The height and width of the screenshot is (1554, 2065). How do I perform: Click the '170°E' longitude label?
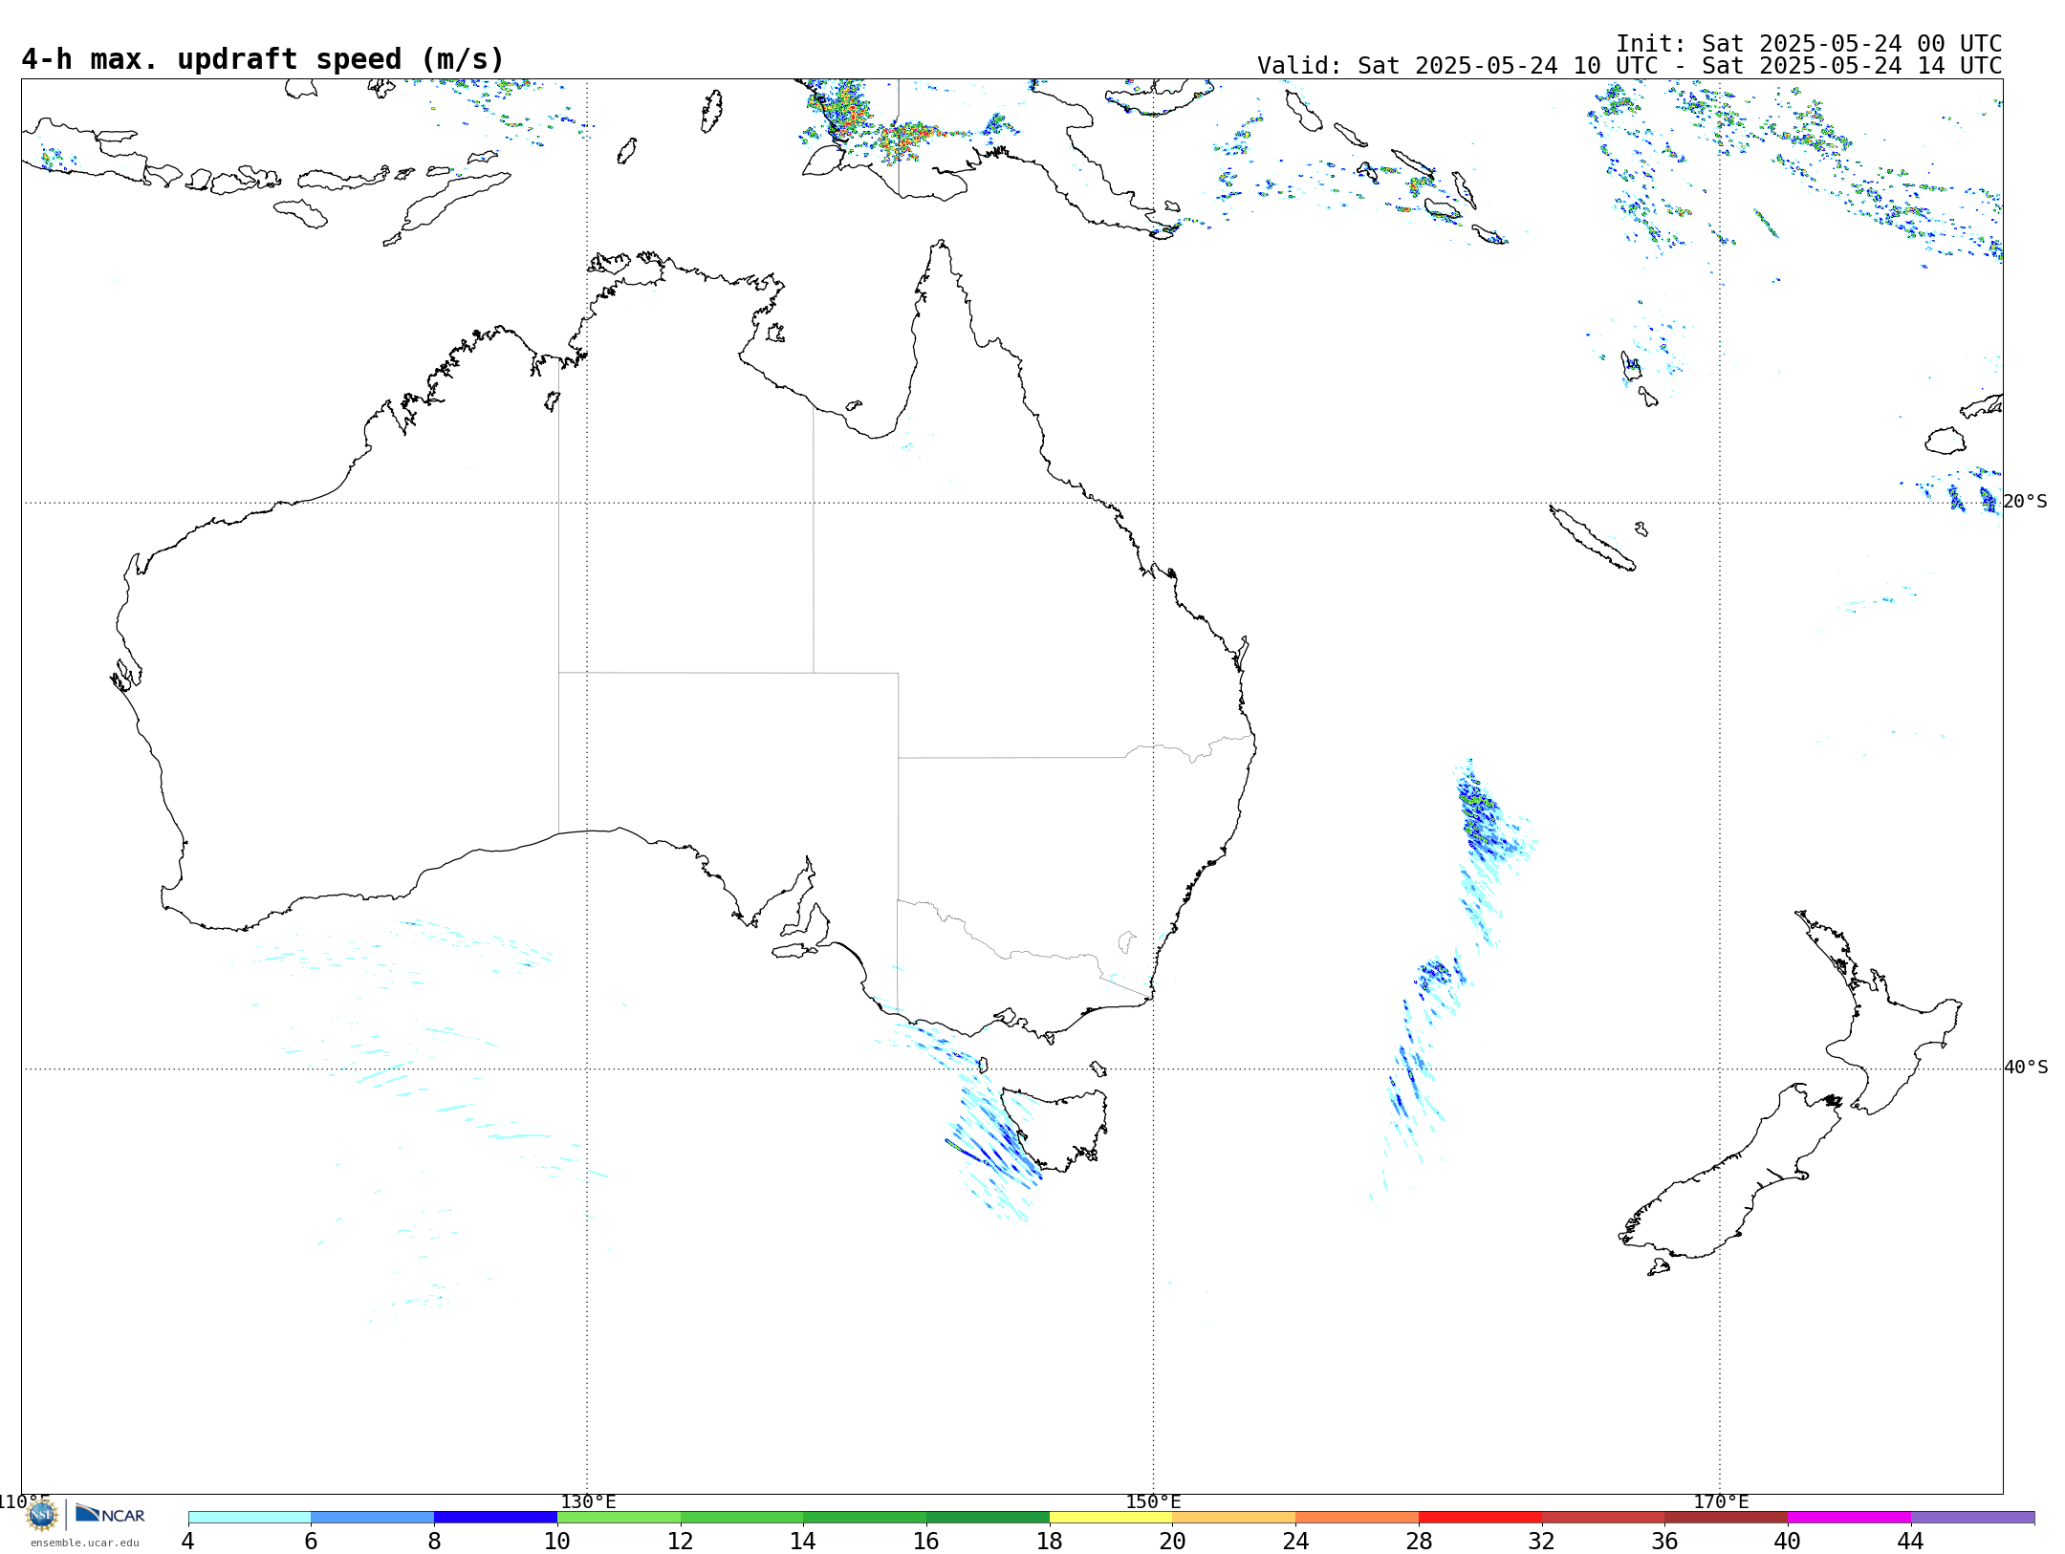coord(1721,1502)
